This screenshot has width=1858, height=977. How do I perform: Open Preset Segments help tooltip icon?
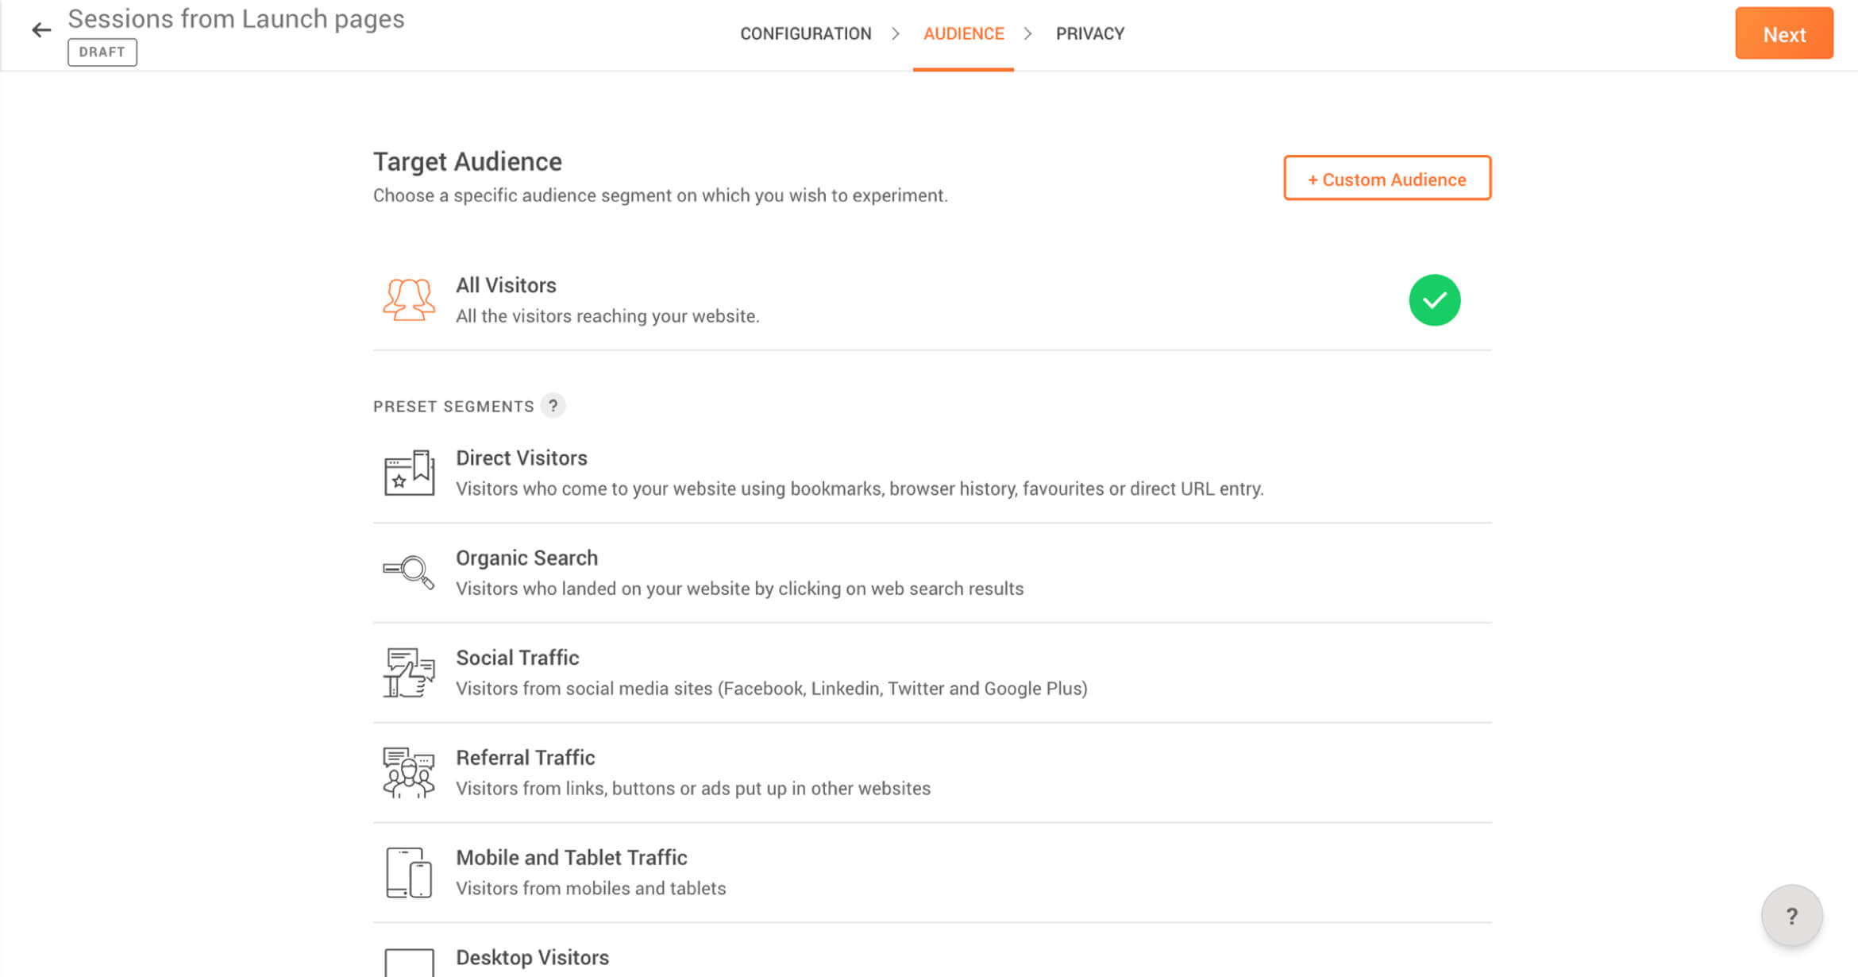[x=553, y=406]
